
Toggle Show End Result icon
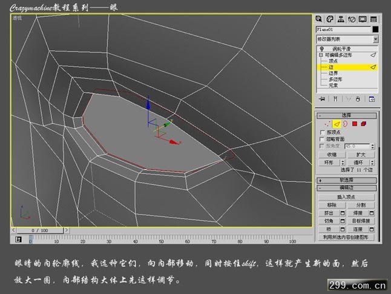point(335,99)
